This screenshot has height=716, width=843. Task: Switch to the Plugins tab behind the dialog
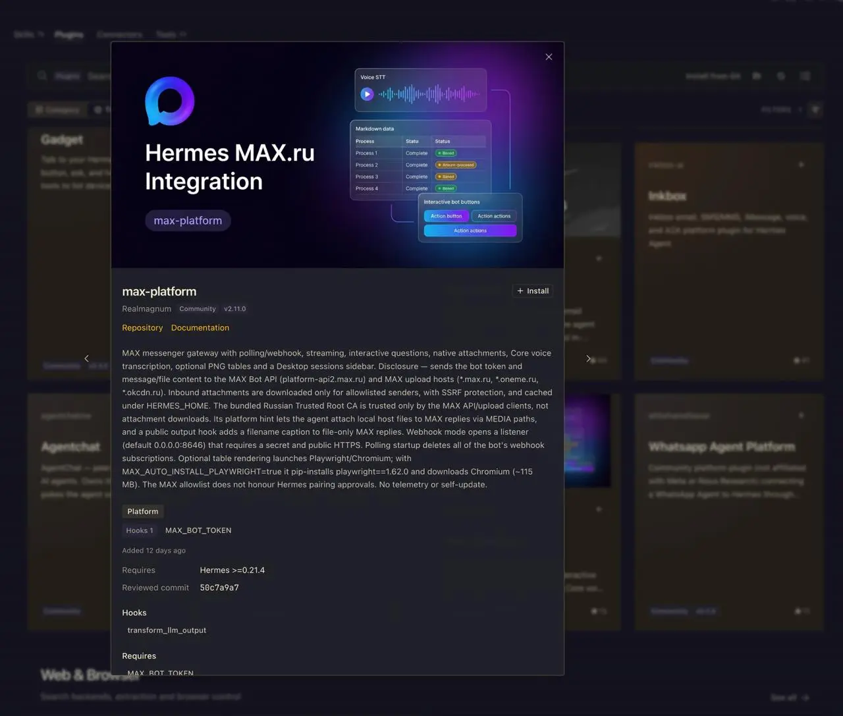click(69, 34)
